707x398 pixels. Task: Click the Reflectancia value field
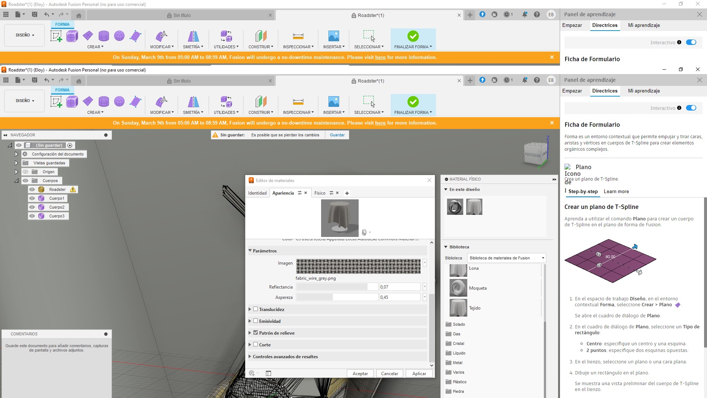click(x=399, y=287)
